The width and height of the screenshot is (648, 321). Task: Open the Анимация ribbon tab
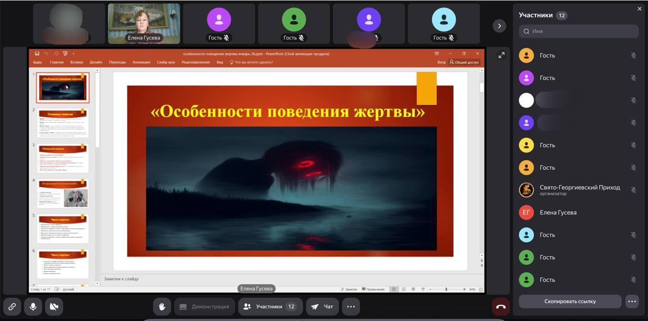(141, 62)
